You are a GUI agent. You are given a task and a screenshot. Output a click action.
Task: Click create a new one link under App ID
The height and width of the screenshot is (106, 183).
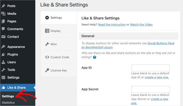point(157,77)
